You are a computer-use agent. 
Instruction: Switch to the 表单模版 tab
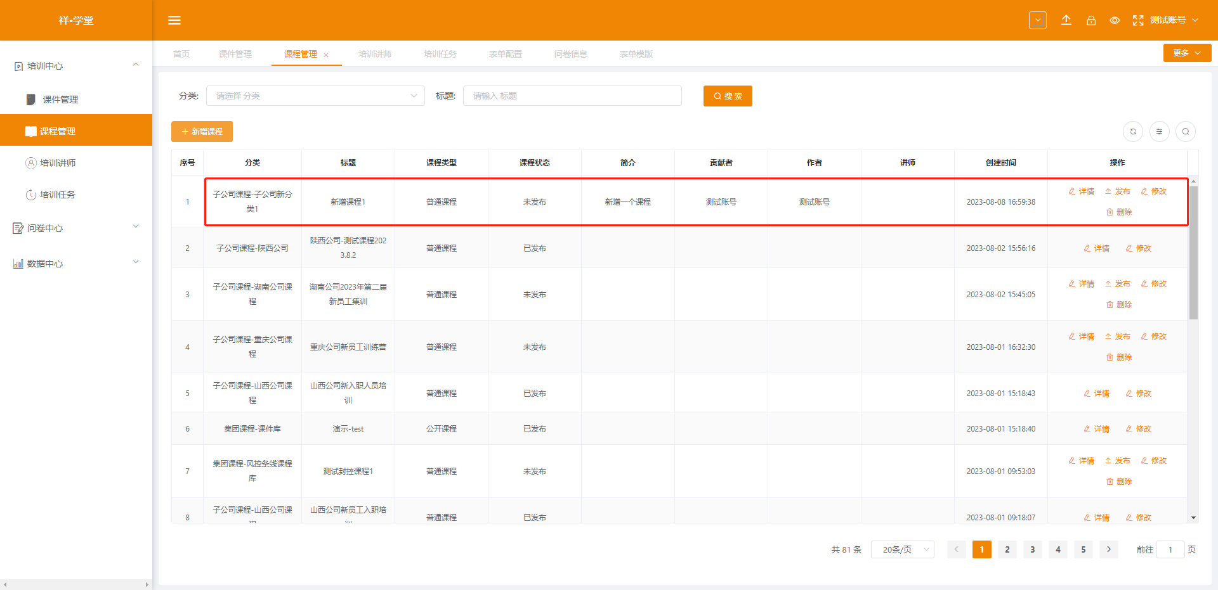(x=636, y=54)
